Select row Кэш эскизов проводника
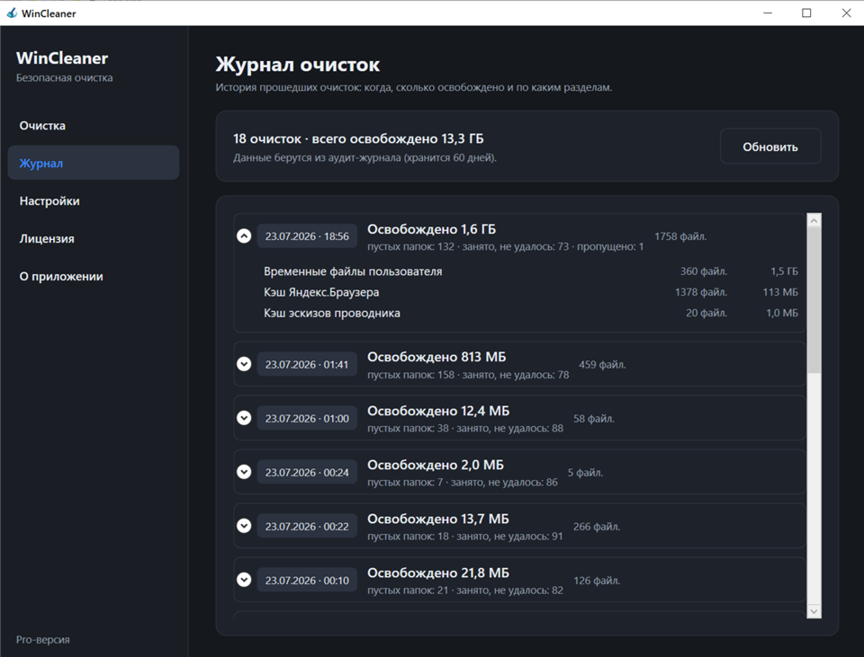Viewport: 864px width, 657px height. click(x=531, y=313)
